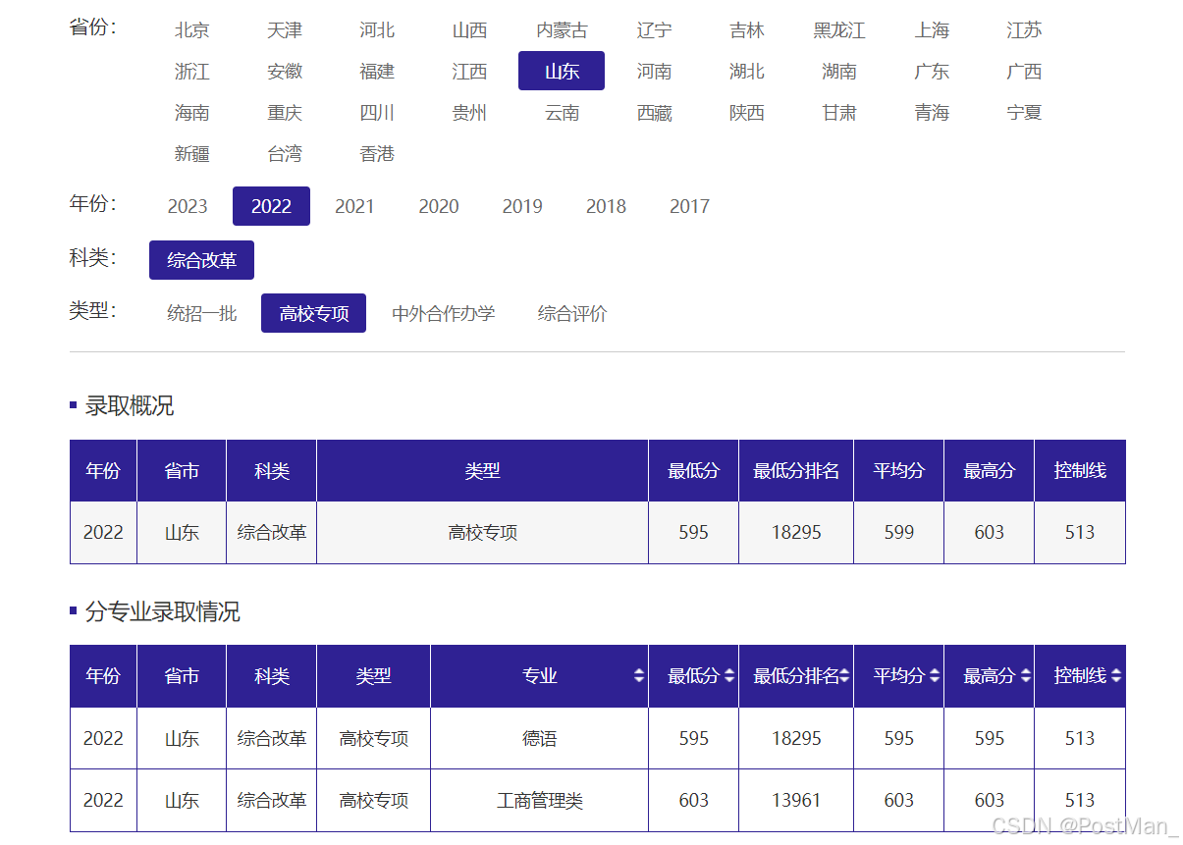The height and width of the screenshot is (845, 1183).
Task: Sort by 最低分排名 in majors table
Action: click(844, 676)
